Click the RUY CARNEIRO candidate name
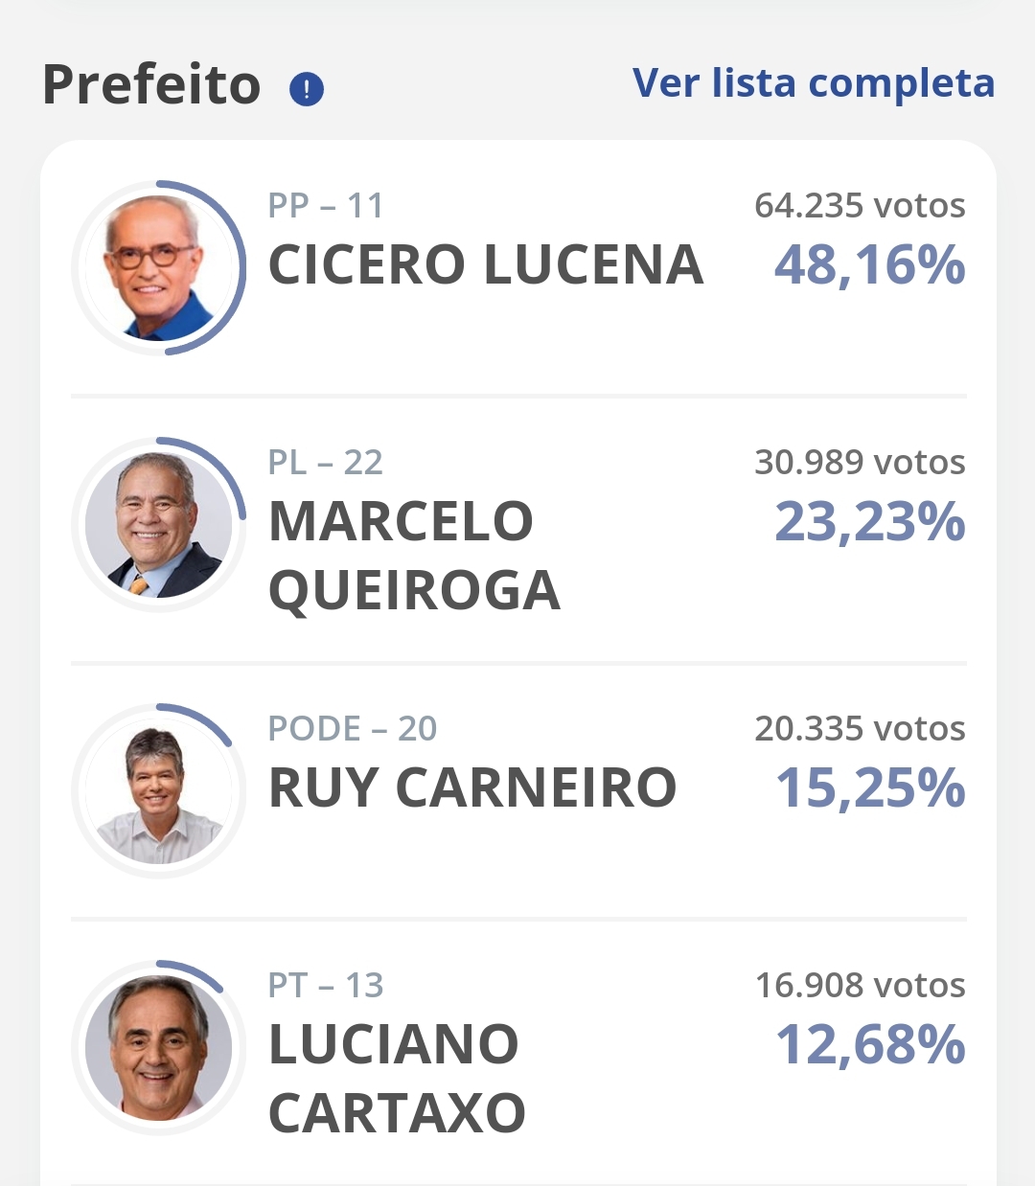Screen dimensions: 1035x1186 coord(472,787)
